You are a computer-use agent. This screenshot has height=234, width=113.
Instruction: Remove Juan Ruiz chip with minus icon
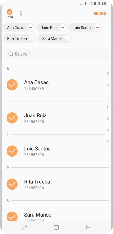[63, 28]
